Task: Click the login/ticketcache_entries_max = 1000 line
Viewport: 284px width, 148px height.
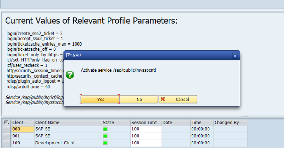Action: click(x=44, y=44)
